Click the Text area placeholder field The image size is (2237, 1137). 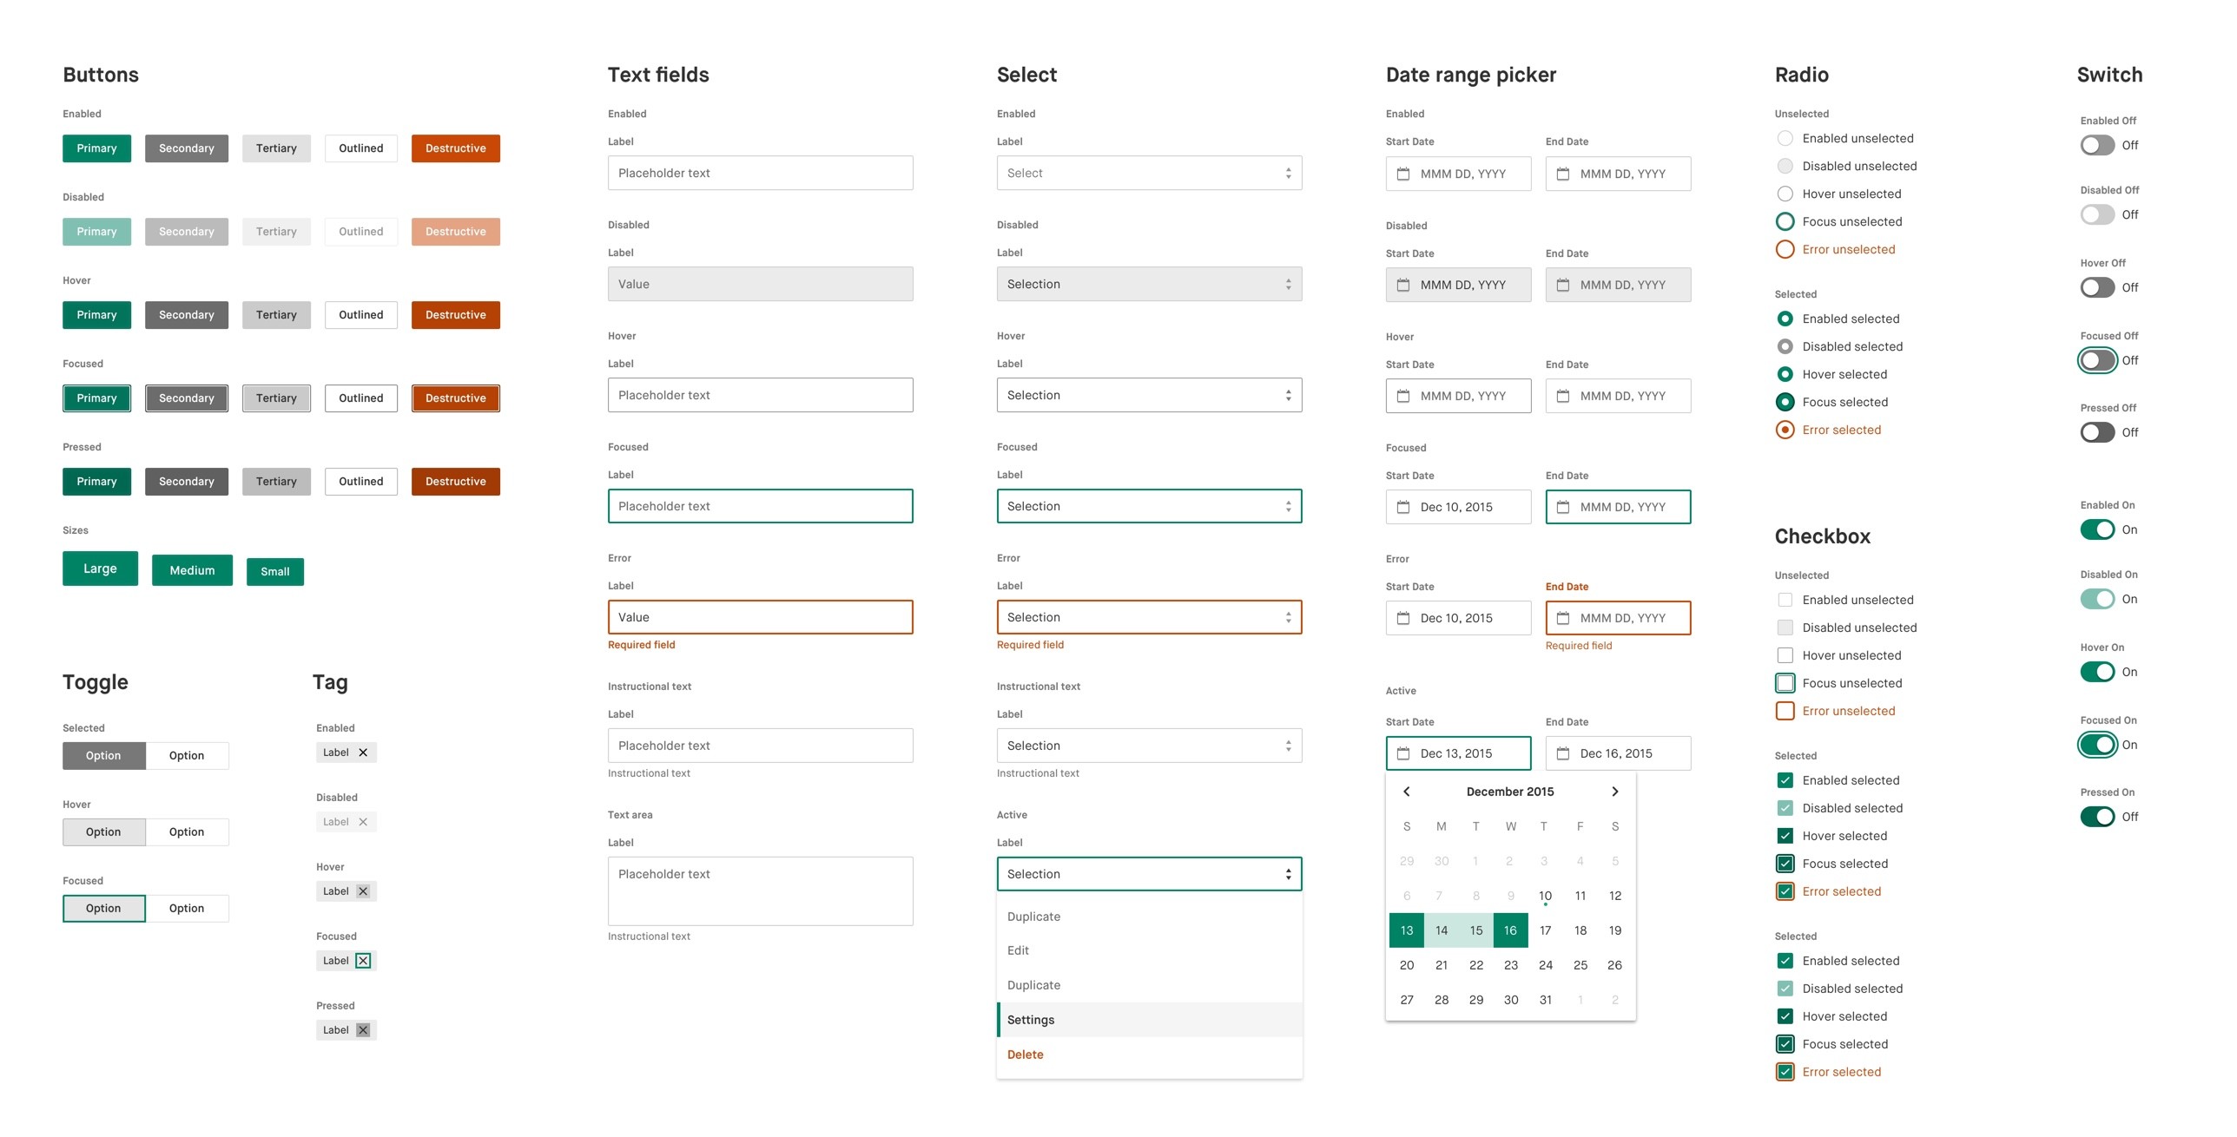(760, 891)
